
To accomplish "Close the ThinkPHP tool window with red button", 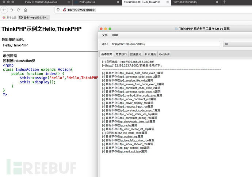I will [101, 29].
